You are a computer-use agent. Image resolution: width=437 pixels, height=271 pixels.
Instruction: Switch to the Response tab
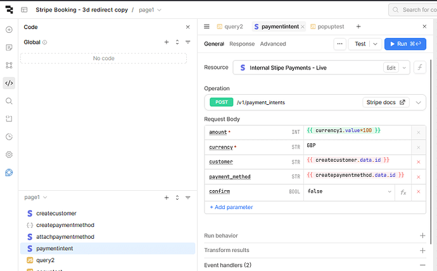pyautogui.click(x=242, y=44)
